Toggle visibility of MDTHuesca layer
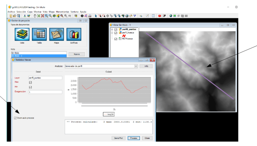This screenshot has height=146, width=257. point(116,39)
